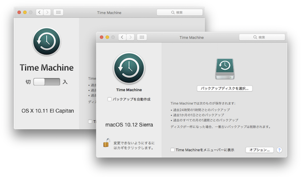Click the back arrow in the Sierra window
The height and width of the screenshot is (177, 301).
tap(122, 38)
